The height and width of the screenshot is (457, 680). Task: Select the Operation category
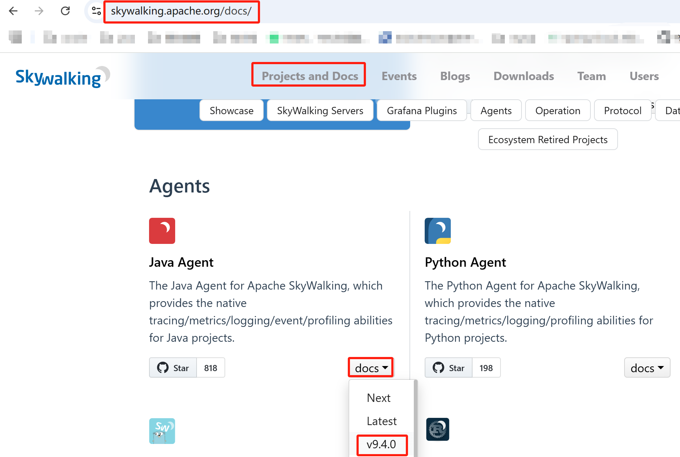pyautogui.click(x=557, y=111)
